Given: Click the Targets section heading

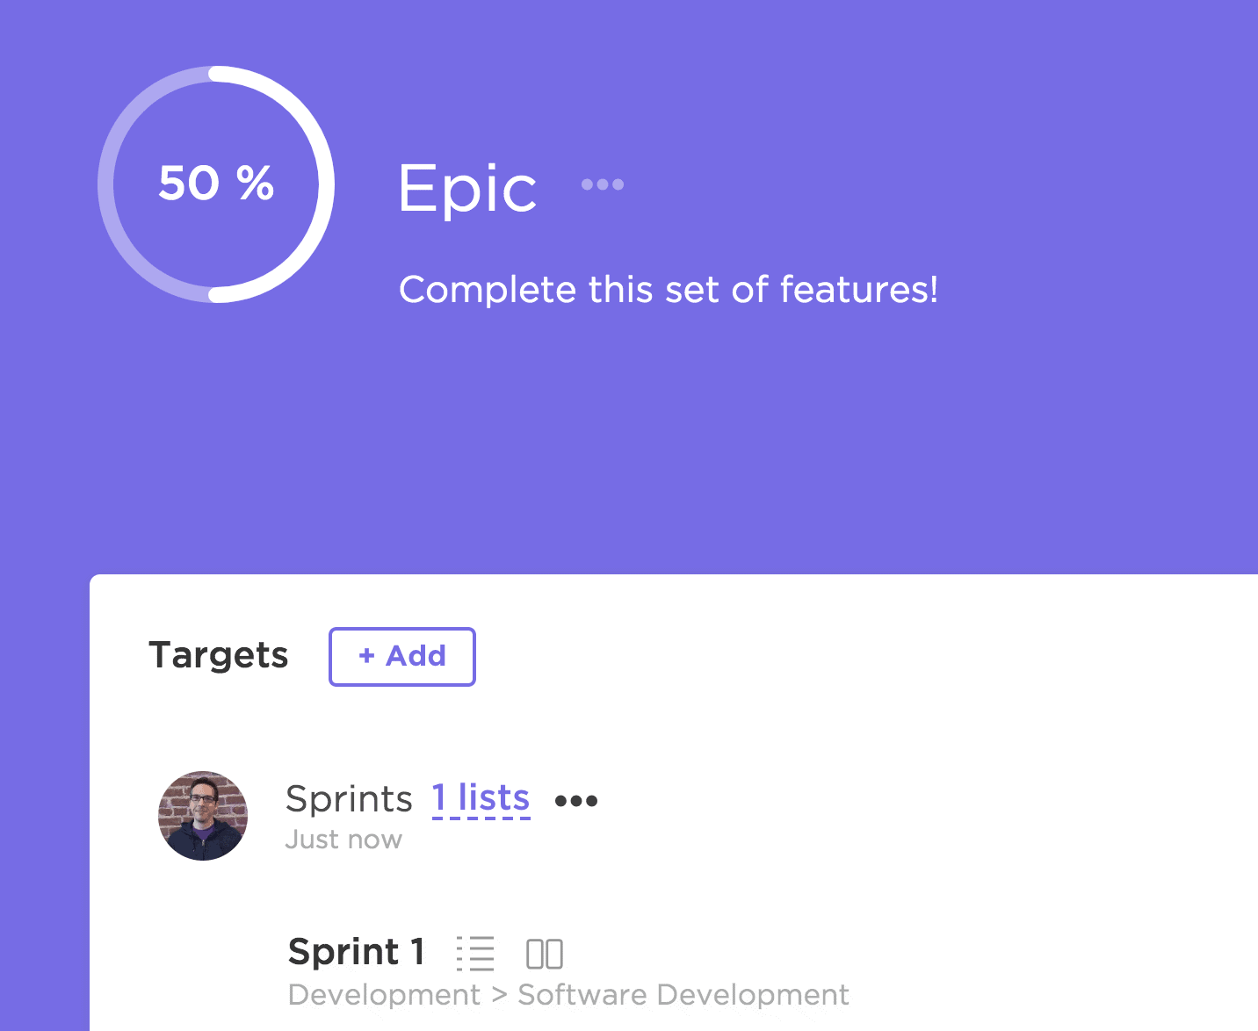Looking at the screenshot, I should [218, 655].
